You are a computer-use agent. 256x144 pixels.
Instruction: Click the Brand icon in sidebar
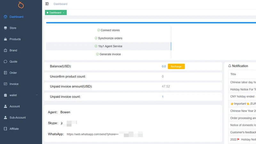[5, 50]
